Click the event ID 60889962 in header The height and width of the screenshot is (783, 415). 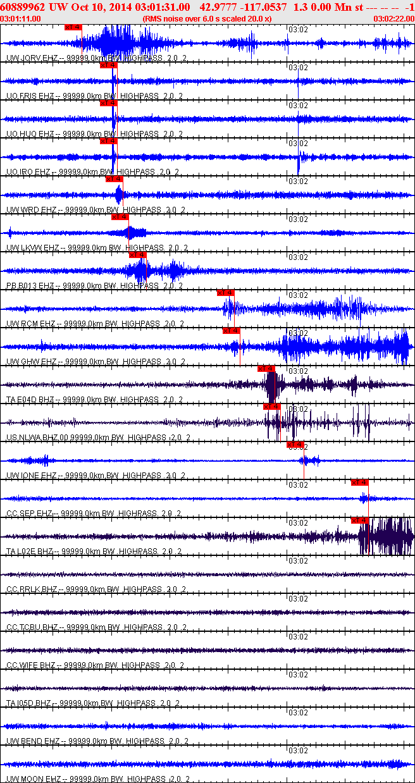pos(22,7)
